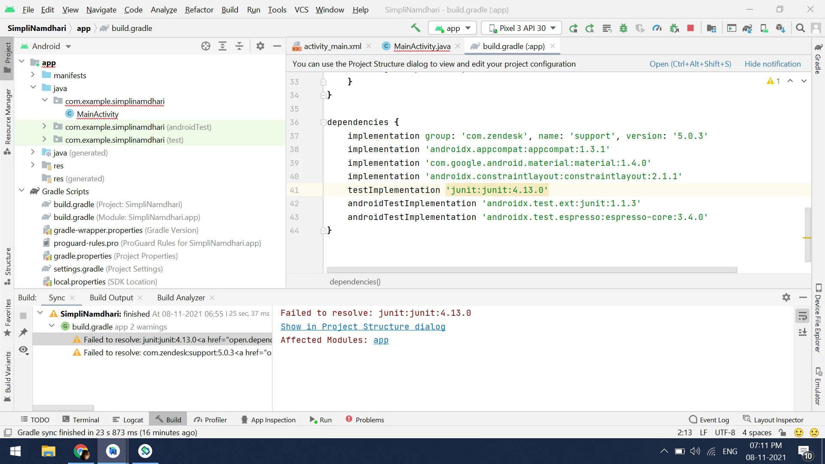Switch to the MainActivity.java editor tab
Image resolution: width=825 pixels, height=464 pixels.
coord(422,46)
